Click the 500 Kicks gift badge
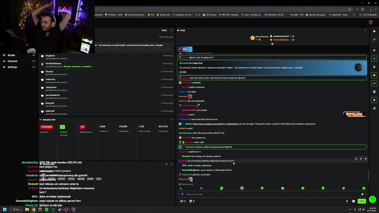 (x=185, y=49)
